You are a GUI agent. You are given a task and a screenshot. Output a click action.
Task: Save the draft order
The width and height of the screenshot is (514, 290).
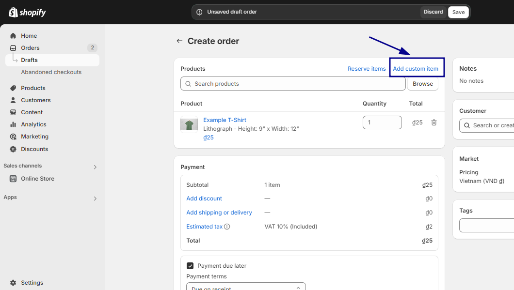coord(458,12)
